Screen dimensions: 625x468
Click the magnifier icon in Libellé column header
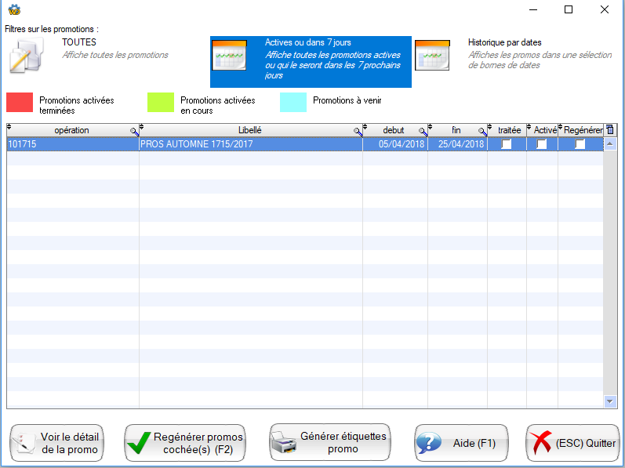358,132
